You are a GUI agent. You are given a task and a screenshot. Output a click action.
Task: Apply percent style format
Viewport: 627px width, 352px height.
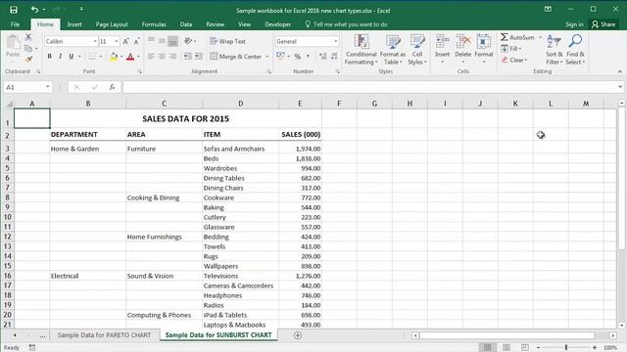(298, 57)
